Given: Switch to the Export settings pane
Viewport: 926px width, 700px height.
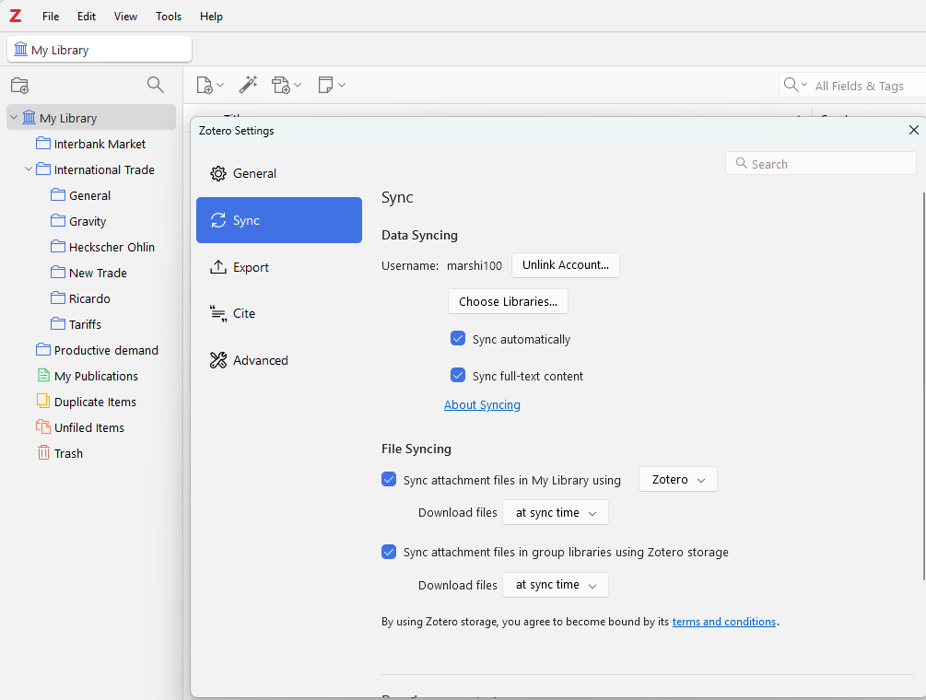Looking at the screenshot, I should coord(279,267).
